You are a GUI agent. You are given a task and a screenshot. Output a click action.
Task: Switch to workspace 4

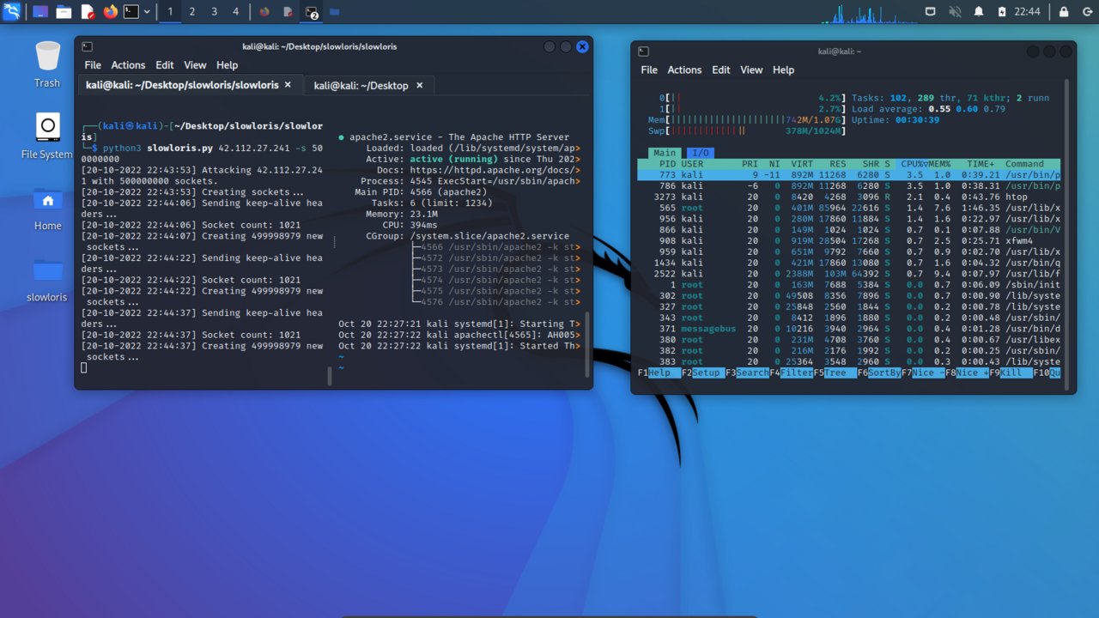point(236,12)
